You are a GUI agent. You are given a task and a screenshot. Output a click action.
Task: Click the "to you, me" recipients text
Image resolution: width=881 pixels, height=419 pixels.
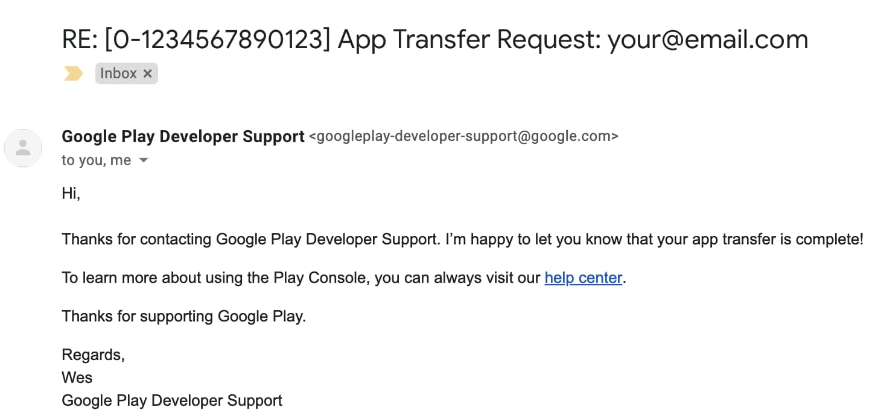(96, 161)
